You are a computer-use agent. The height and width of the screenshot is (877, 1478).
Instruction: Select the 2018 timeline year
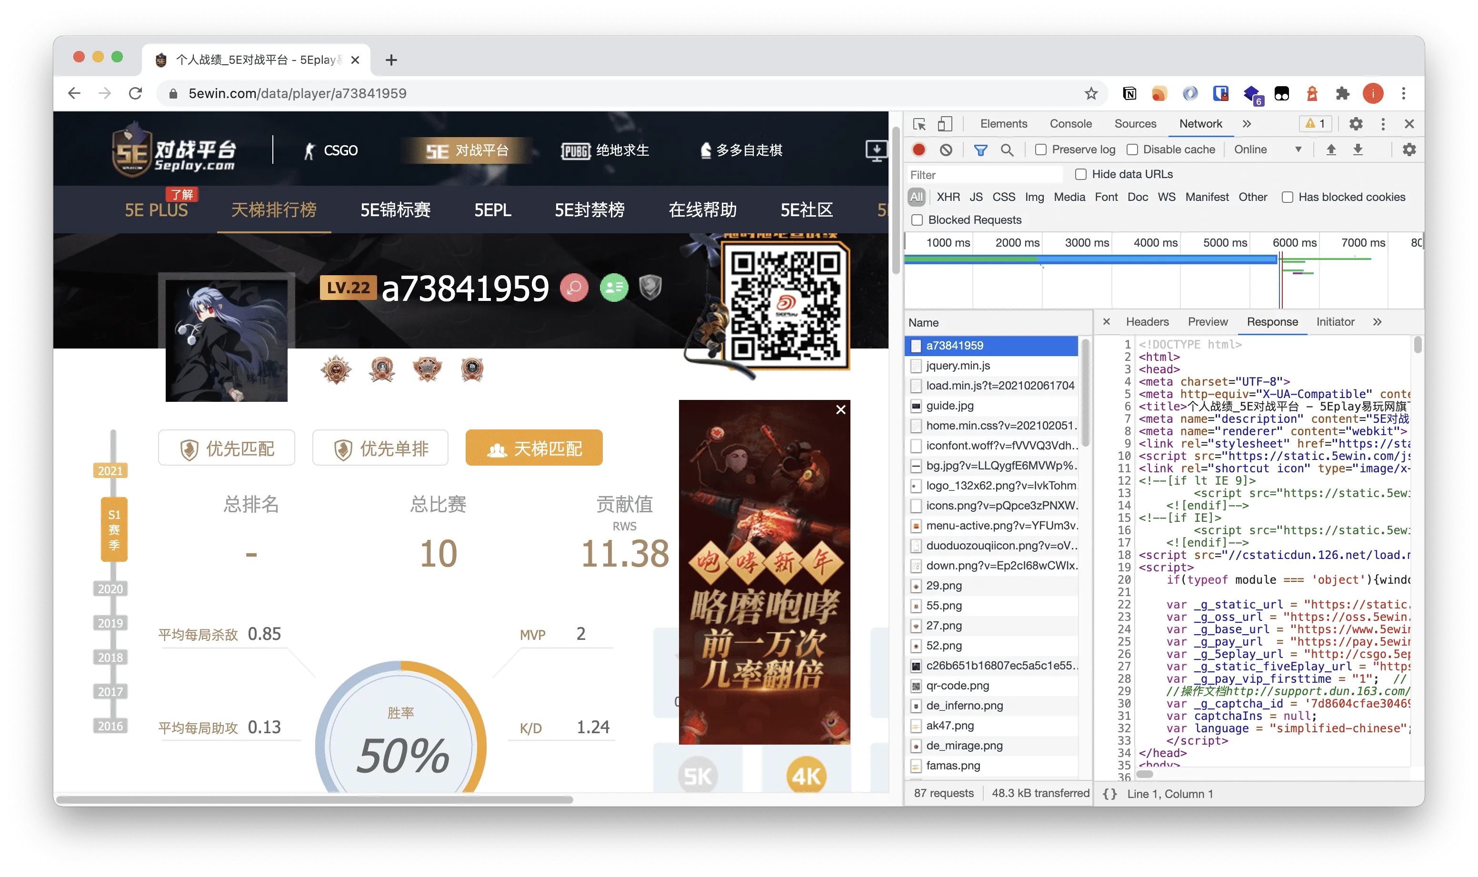tap(110, 657)
